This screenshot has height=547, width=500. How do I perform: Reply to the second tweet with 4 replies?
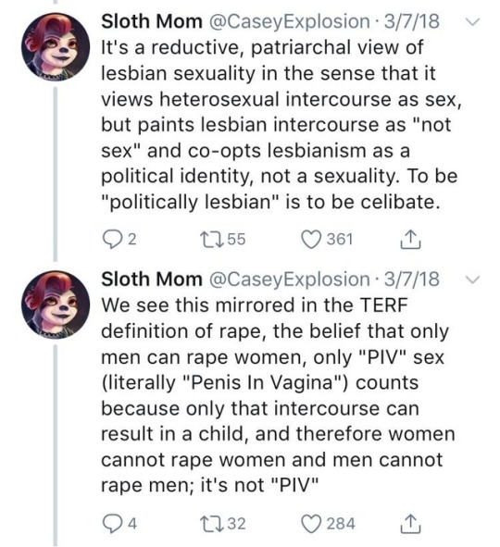pos(111,524)
